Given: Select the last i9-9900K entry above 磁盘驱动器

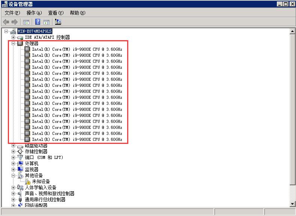Looking at the screenshot, I should point(77,139).
